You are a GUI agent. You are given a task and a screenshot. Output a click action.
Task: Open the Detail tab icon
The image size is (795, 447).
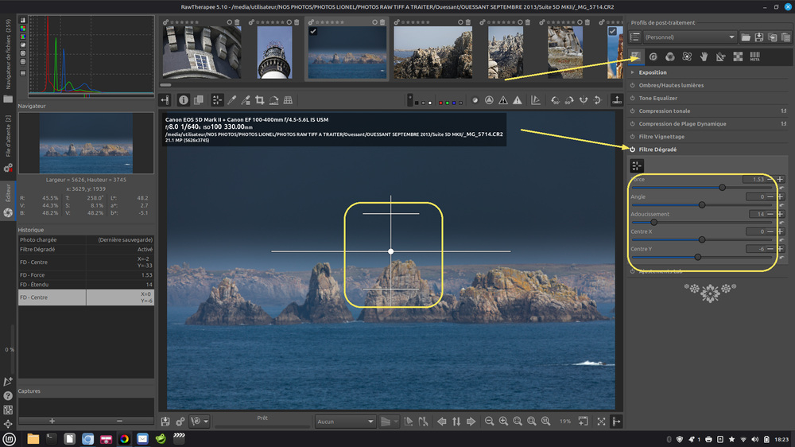653,56
